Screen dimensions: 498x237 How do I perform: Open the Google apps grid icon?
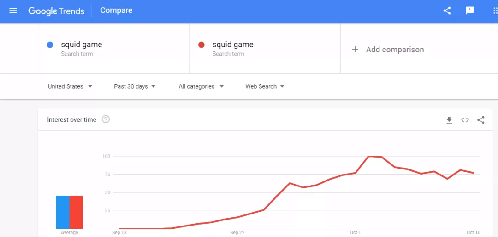[495, 11]
